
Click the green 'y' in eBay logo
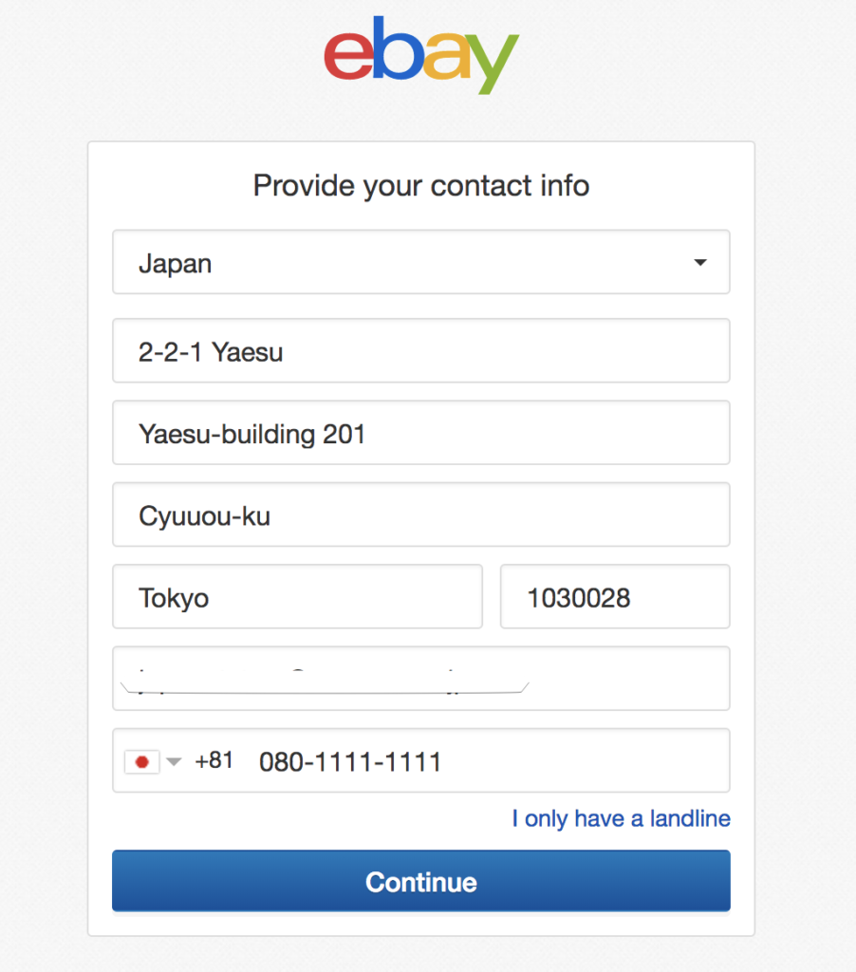(492, 64)
